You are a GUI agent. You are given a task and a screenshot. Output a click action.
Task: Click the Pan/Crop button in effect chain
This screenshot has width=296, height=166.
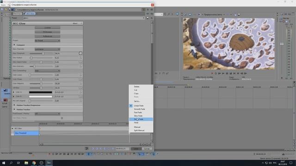click(17, 14)
